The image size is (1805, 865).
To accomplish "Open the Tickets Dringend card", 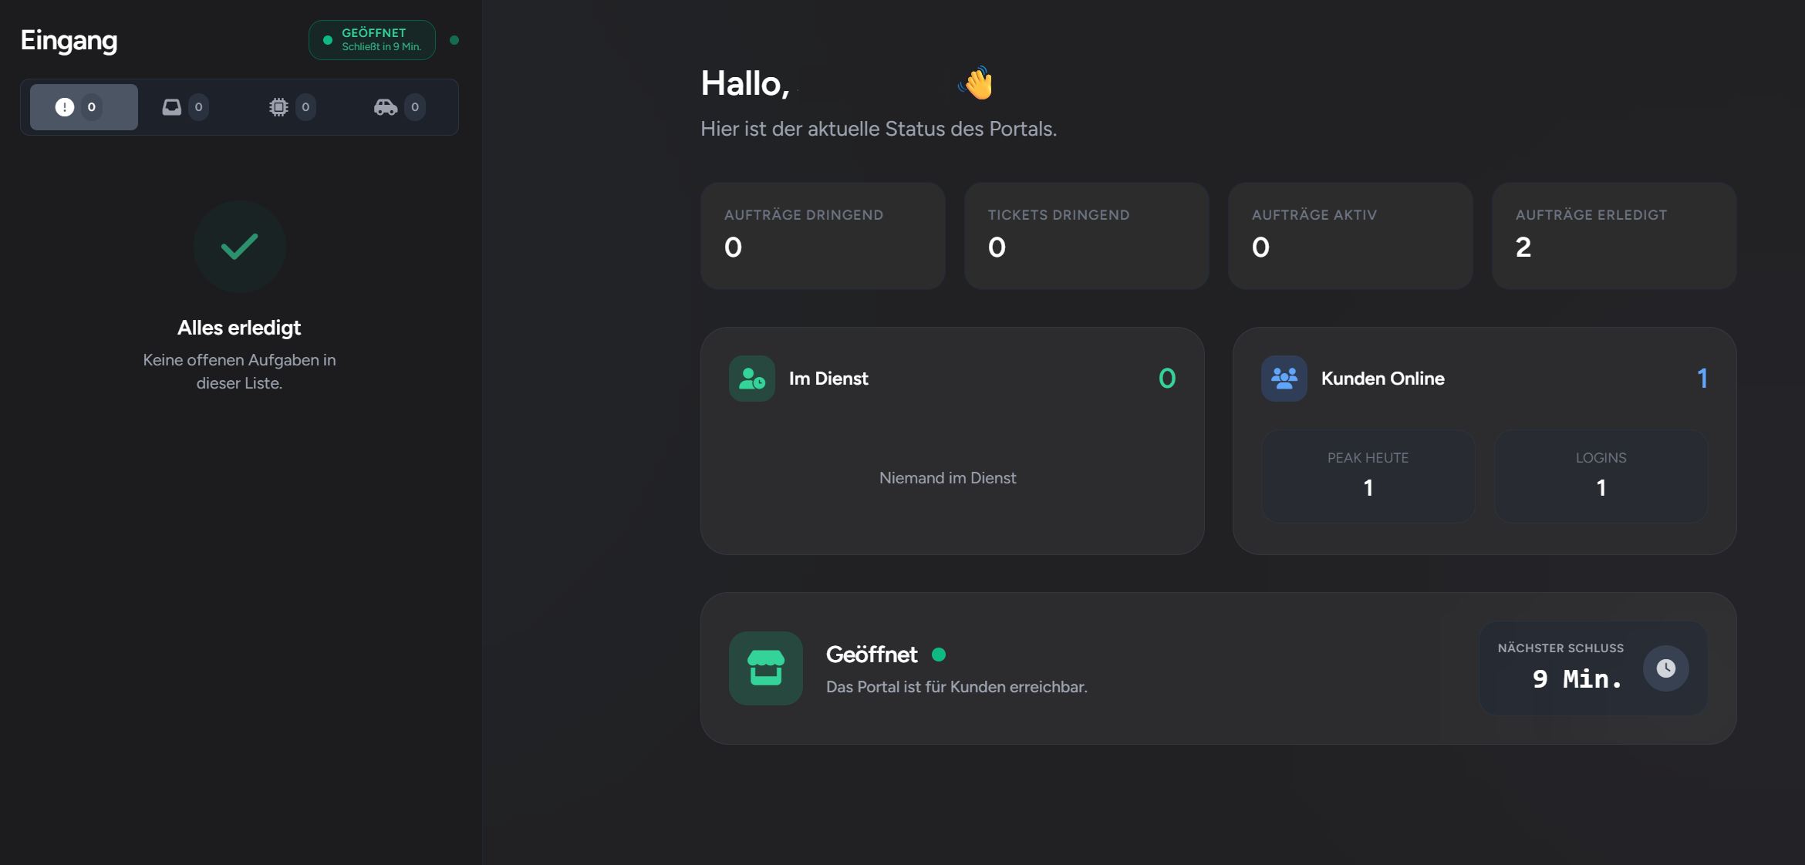I will pyautogui.click(x=1086, y=236).
